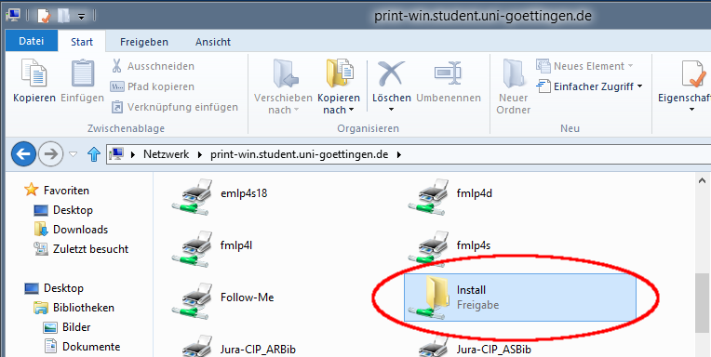Click the properties icon in quick access toolbar
711x357 pixels.
click(44, 16)
